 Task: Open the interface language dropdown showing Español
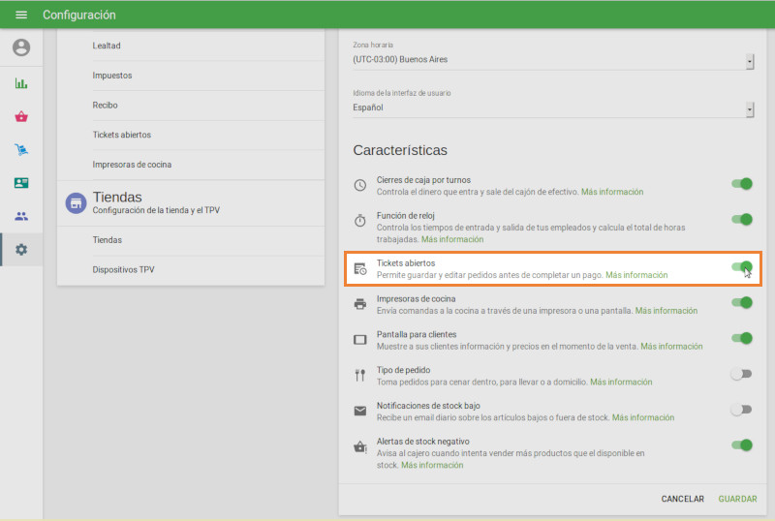tap(553, 108)
